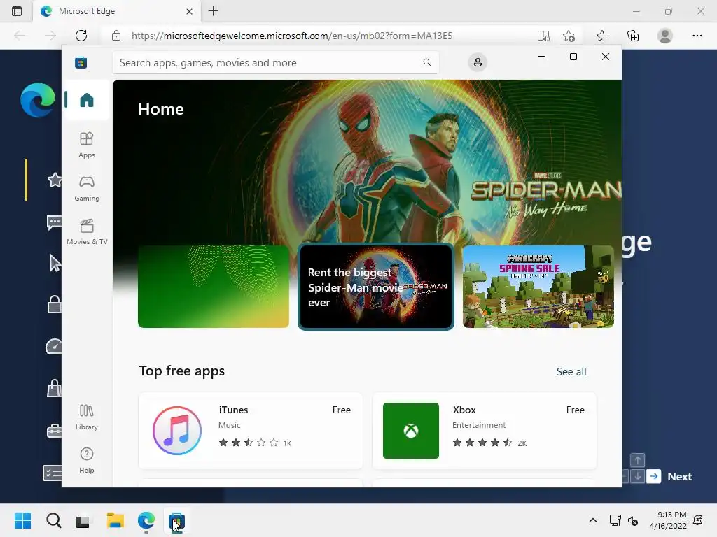Enter immersive reader in Edge
717x537 pixels.
pyautogui.click(x=543, y=36)
